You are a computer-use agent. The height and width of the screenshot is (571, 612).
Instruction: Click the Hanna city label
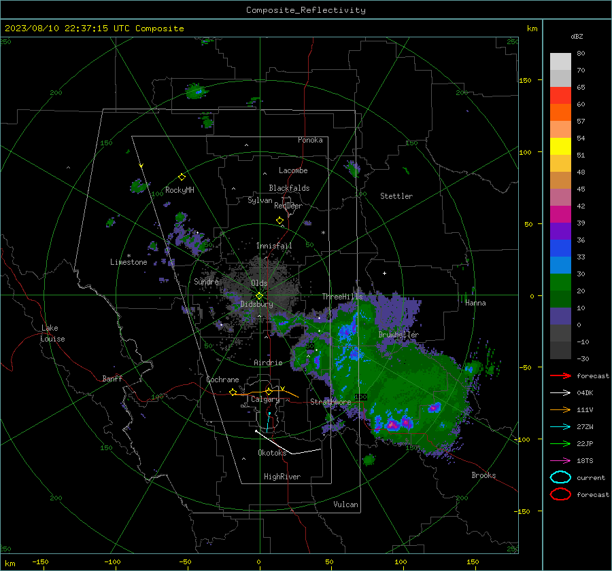[475, 303]
